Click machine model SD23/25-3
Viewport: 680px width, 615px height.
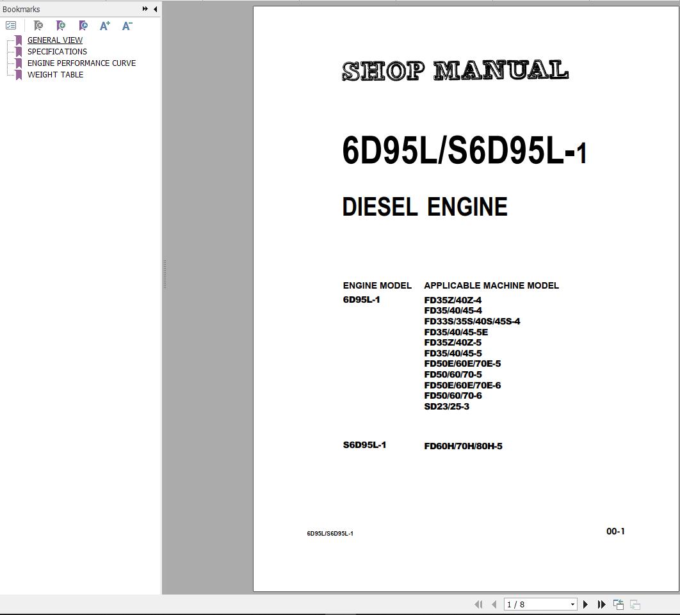(x=447, y=406)
